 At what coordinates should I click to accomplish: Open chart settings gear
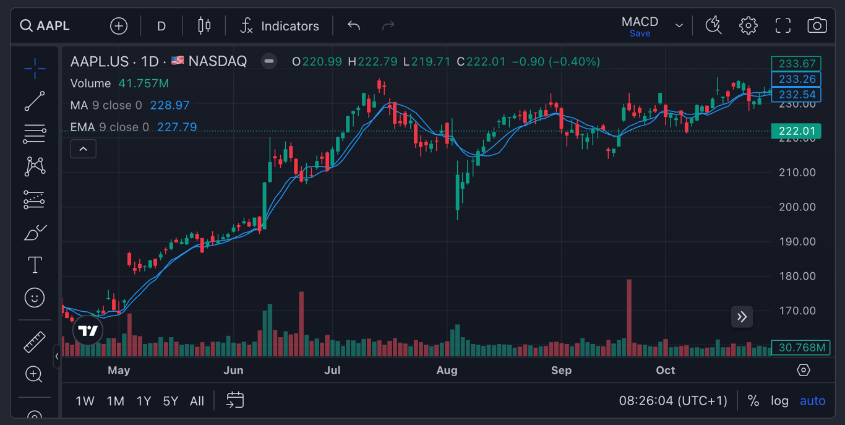(748, 26)
